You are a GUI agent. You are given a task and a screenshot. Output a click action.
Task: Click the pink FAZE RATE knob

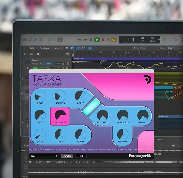[60, 115]
